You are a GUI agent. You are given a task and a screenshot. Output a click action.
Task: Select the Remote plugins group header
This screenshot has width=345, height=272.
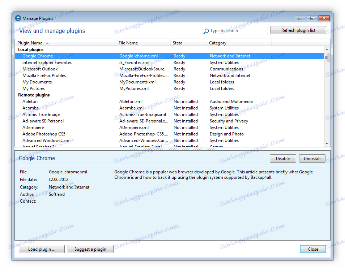(34, 95)
